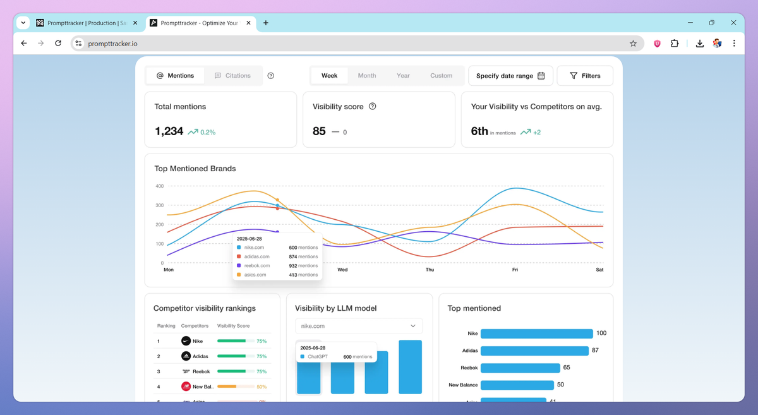Select the Year time range

[403, 76]
